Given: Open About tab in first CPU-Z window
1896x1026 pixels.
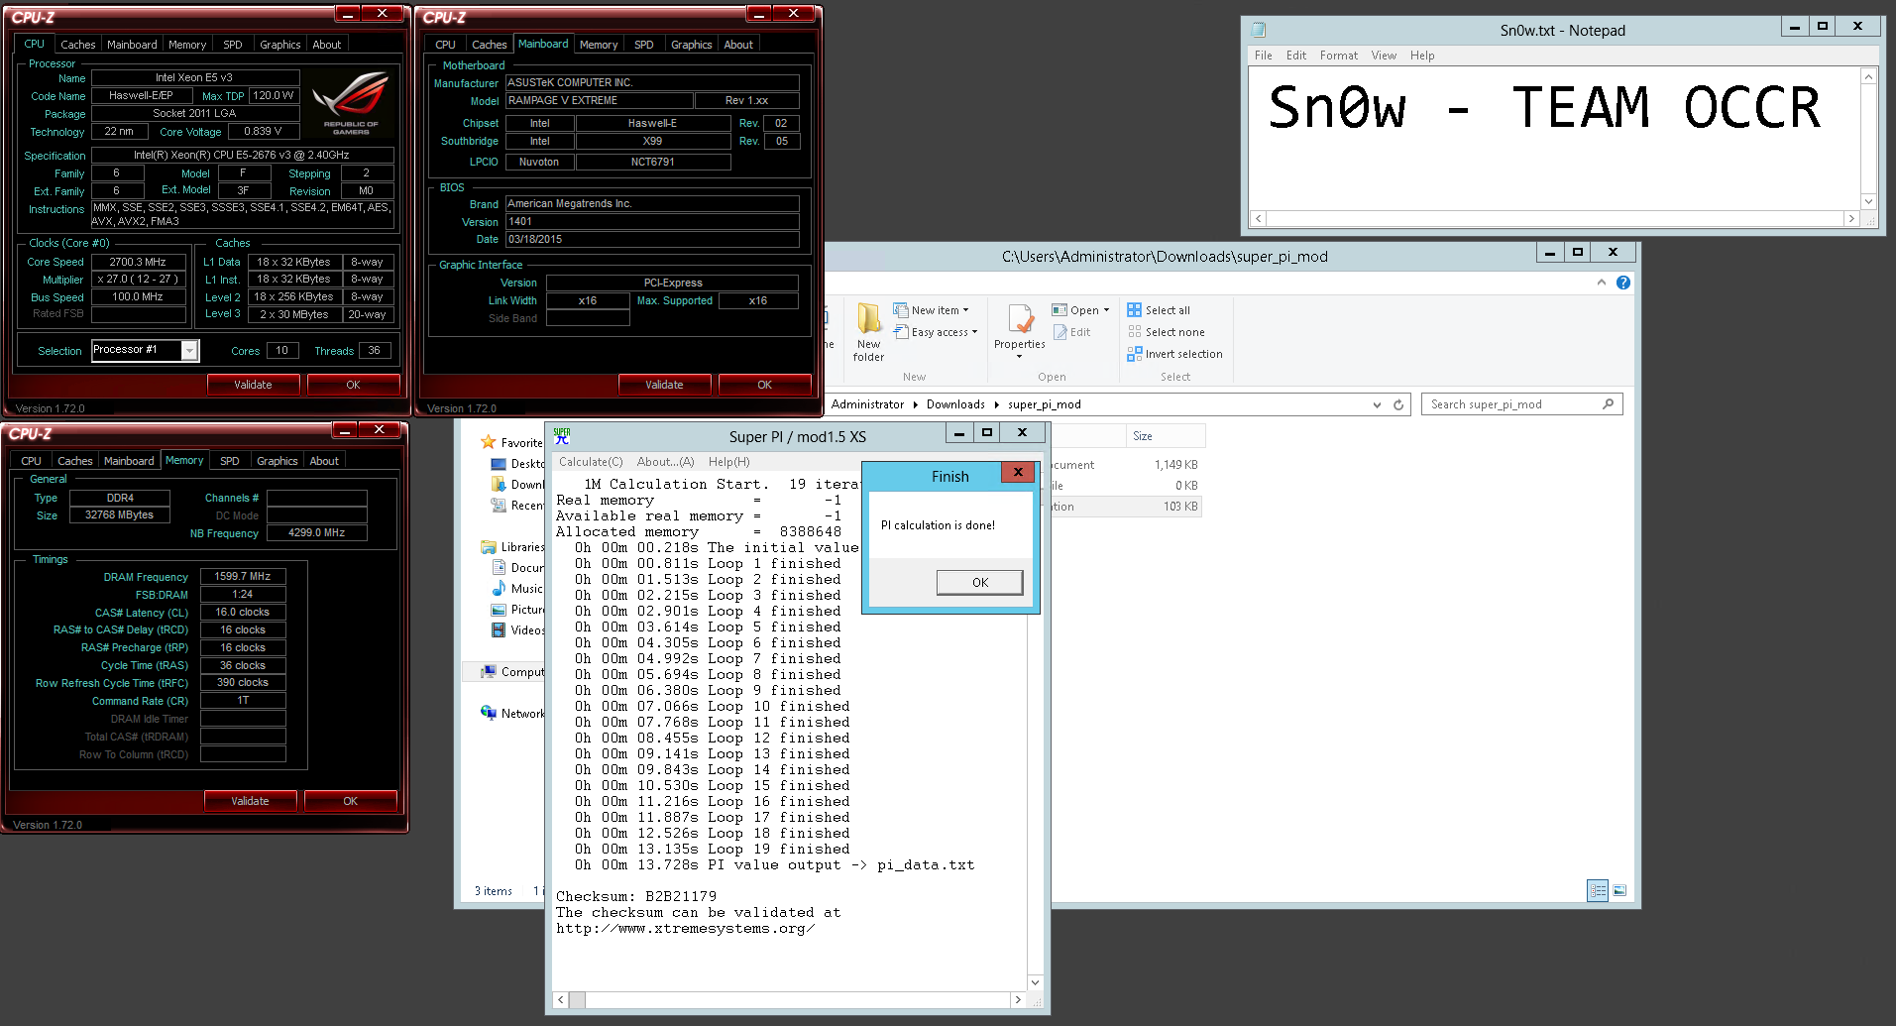Looking at the screenshot, I should (327, 45).
